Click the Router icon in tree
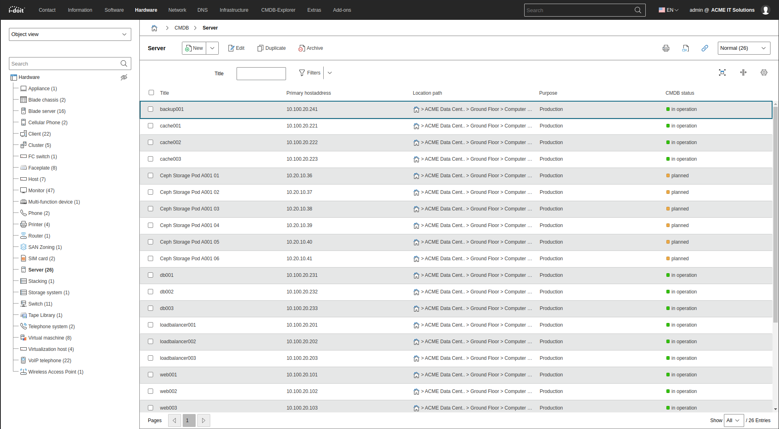Viewport: 779px width, 429px height. (x=23, y=236)
